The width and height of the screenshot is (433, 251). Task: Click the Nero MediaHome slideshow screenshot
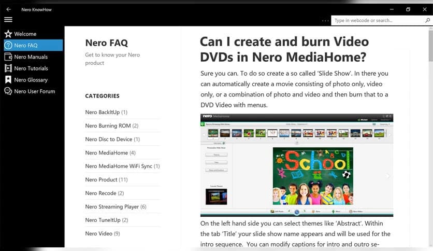pyautogui.click(x=297, y=165)
